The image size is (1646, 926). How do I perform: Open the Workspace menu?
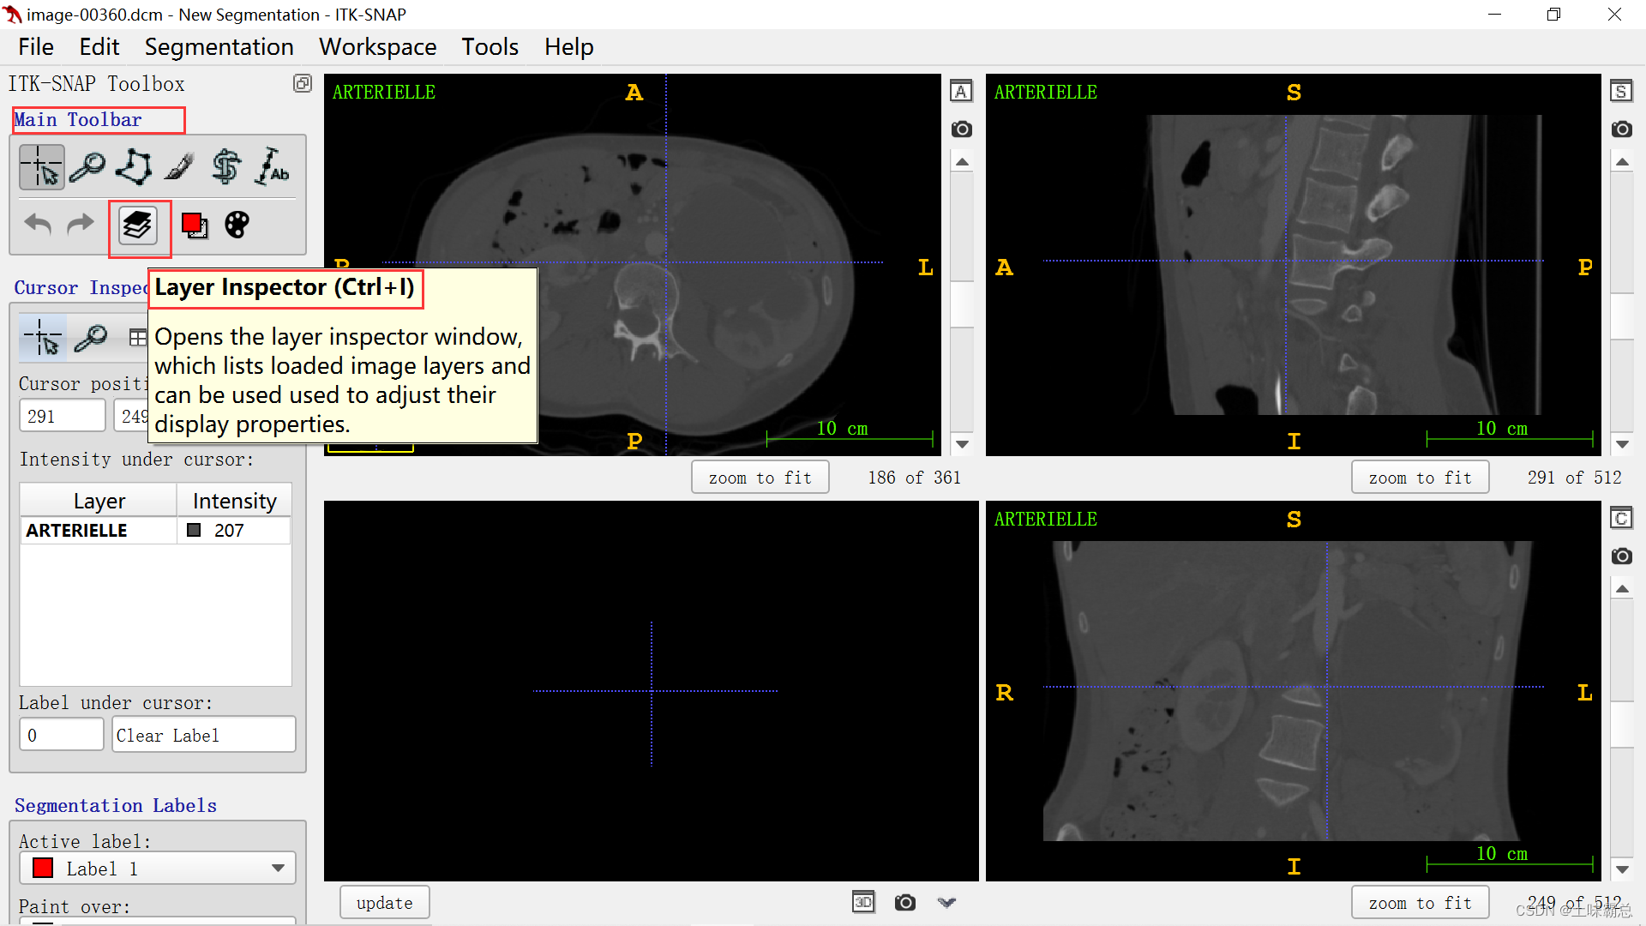[377, 47]
